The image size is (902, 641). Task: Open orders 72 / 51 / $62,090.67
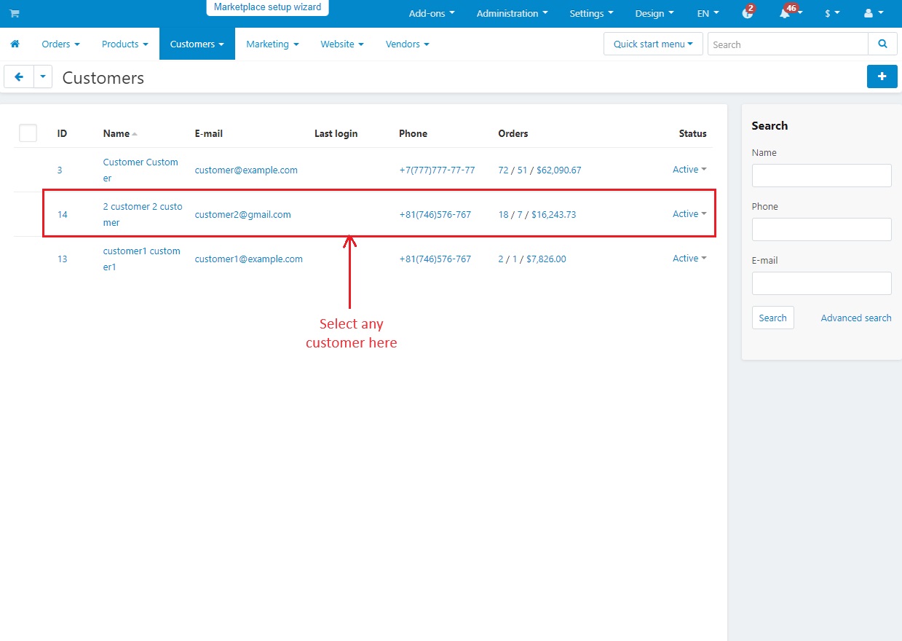539,170
